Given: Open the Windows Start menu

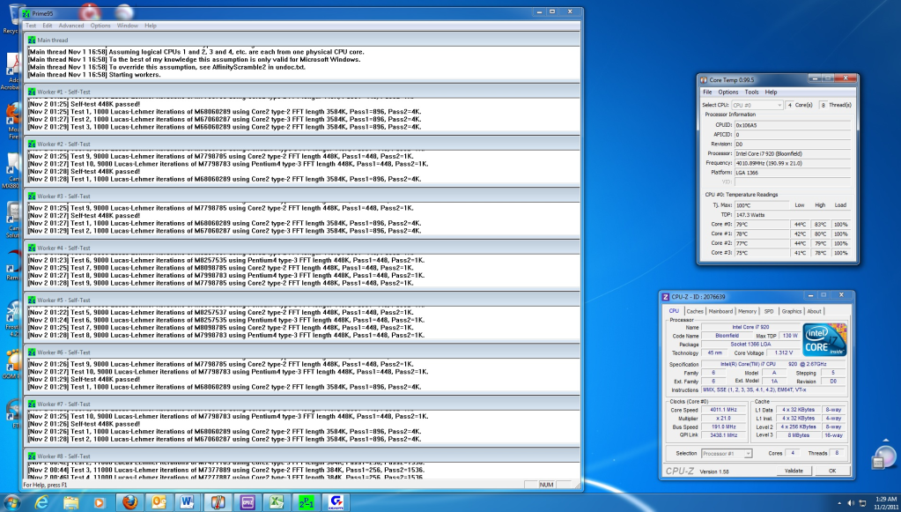Looking at the screenshot, I should pos(11,502).
